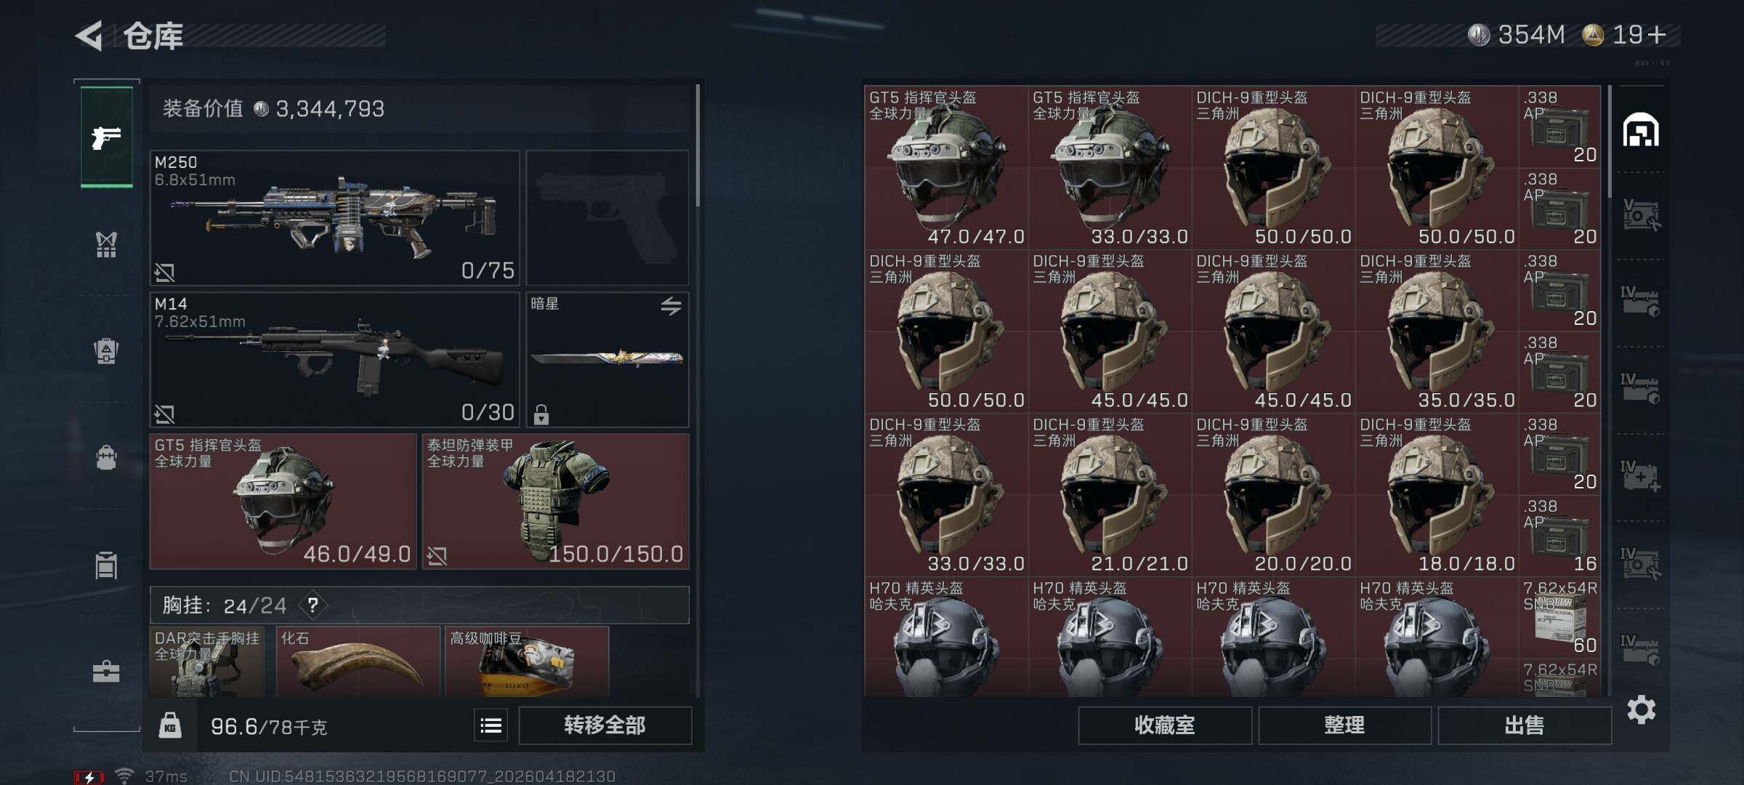Image resolution: width=1744 pixels, height=785 pixels.
Task: Open the backpack category in left sidebar
Action: click(107, 457)
